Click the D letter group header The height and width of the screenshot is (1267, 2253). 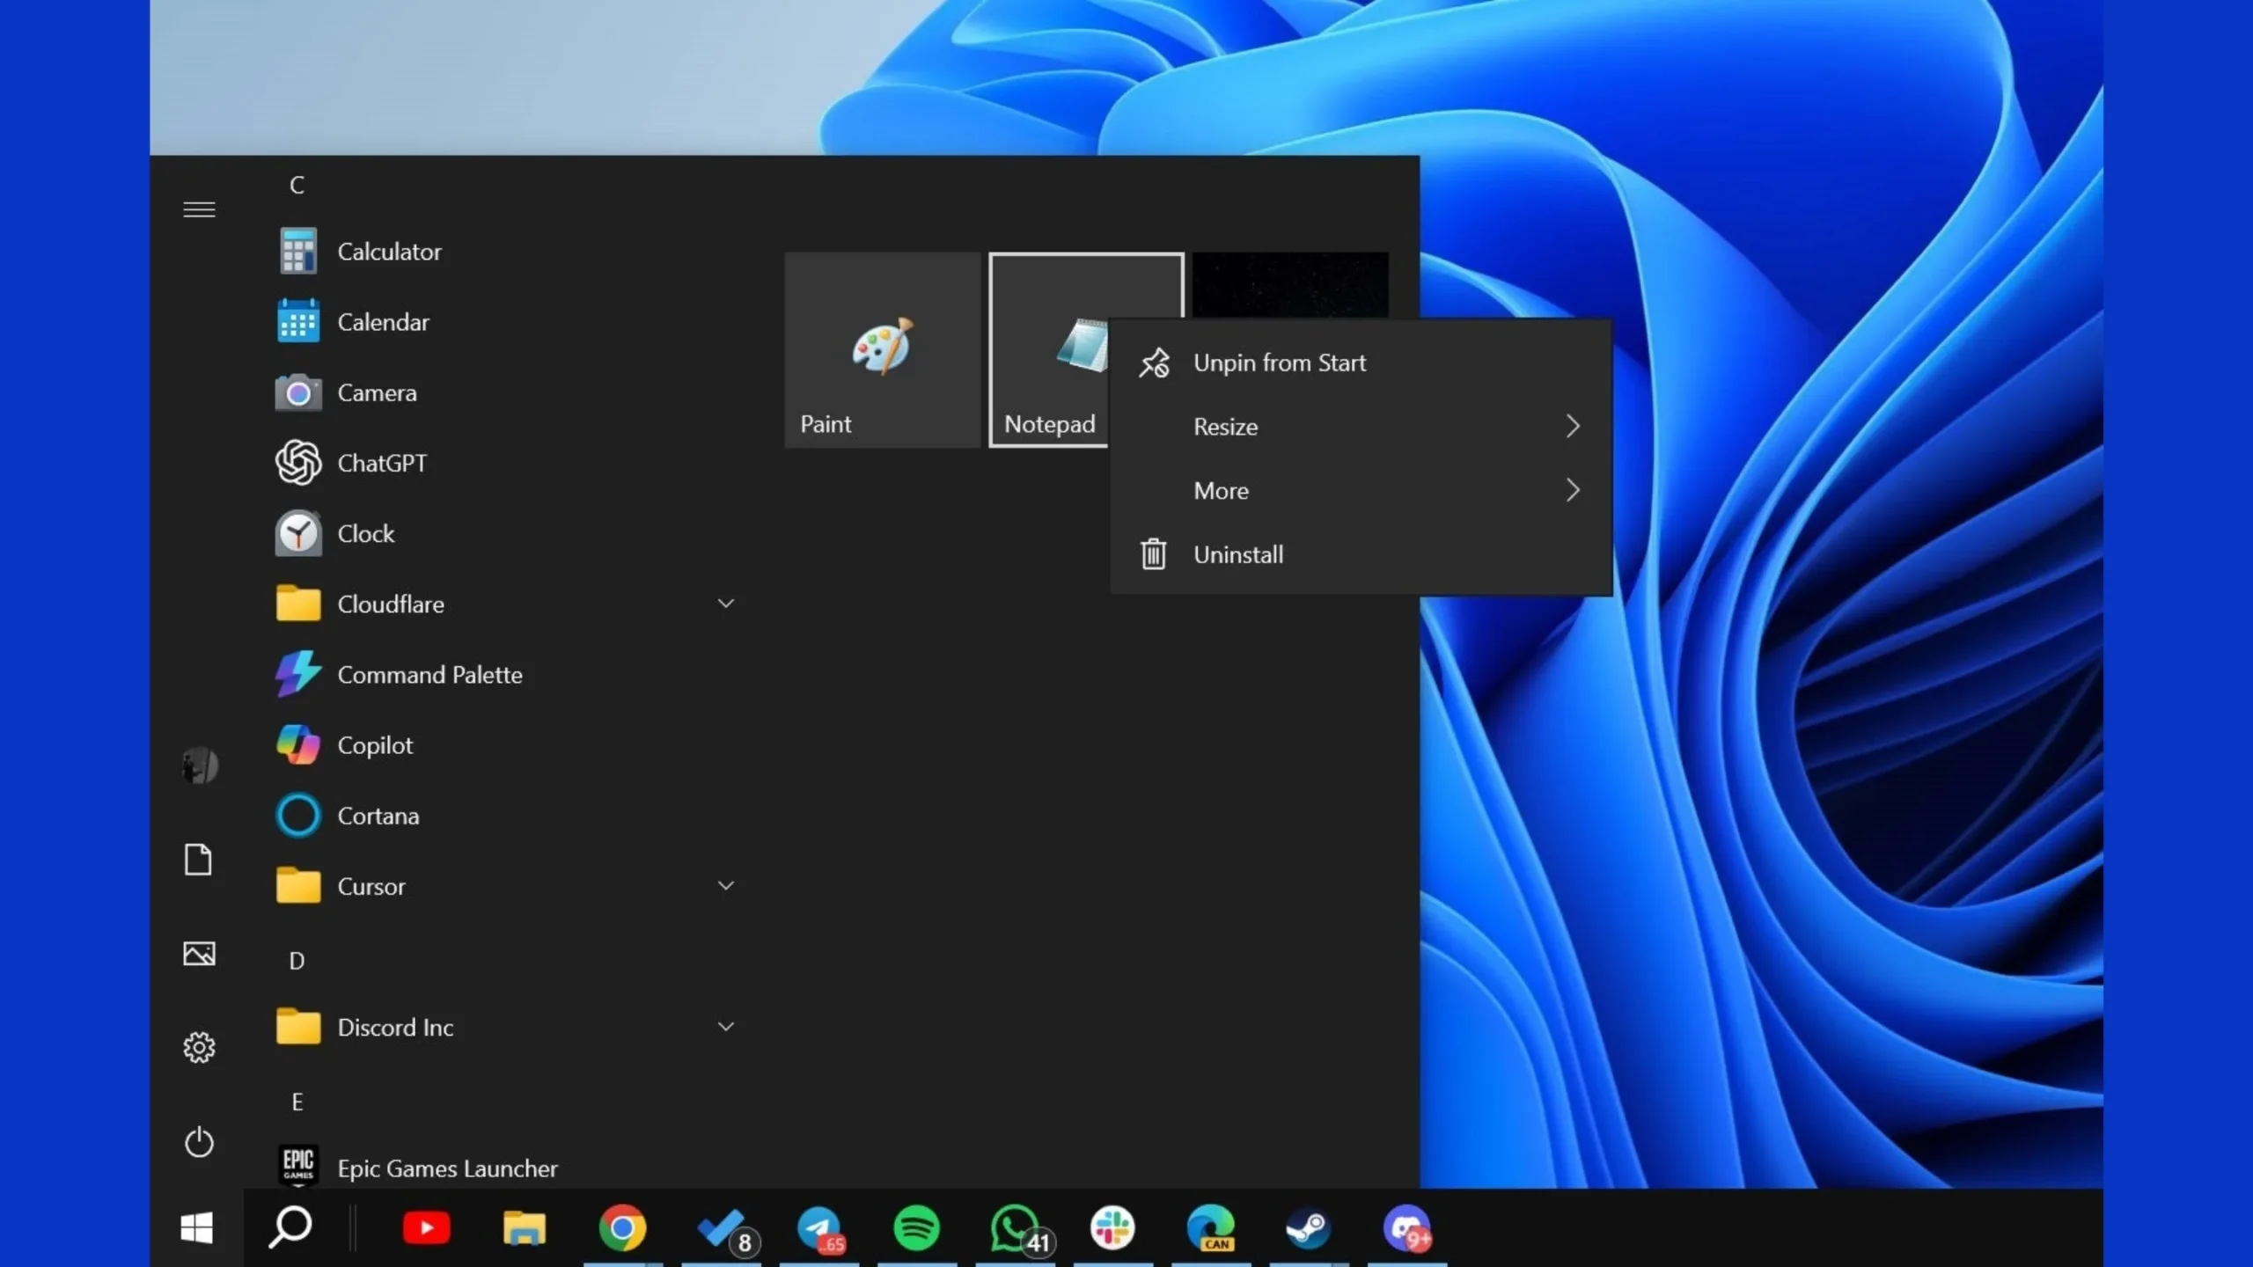(297, 961)
